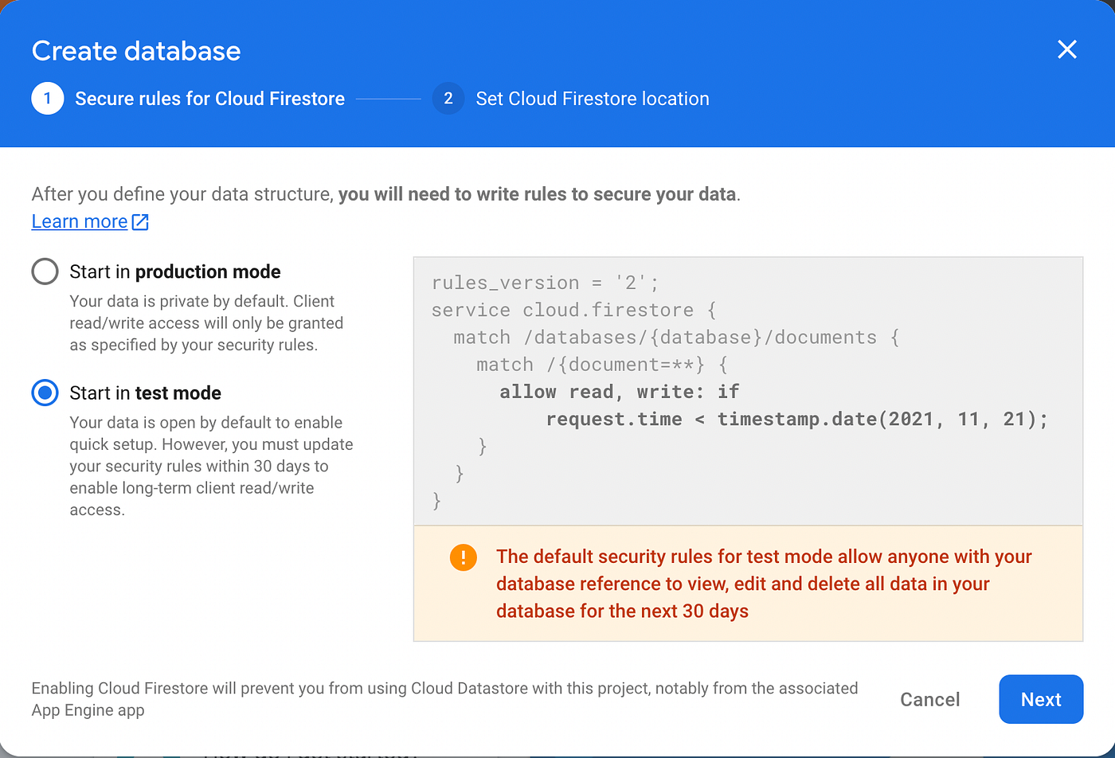Click the "Start in production mode" label

(175, 272)
